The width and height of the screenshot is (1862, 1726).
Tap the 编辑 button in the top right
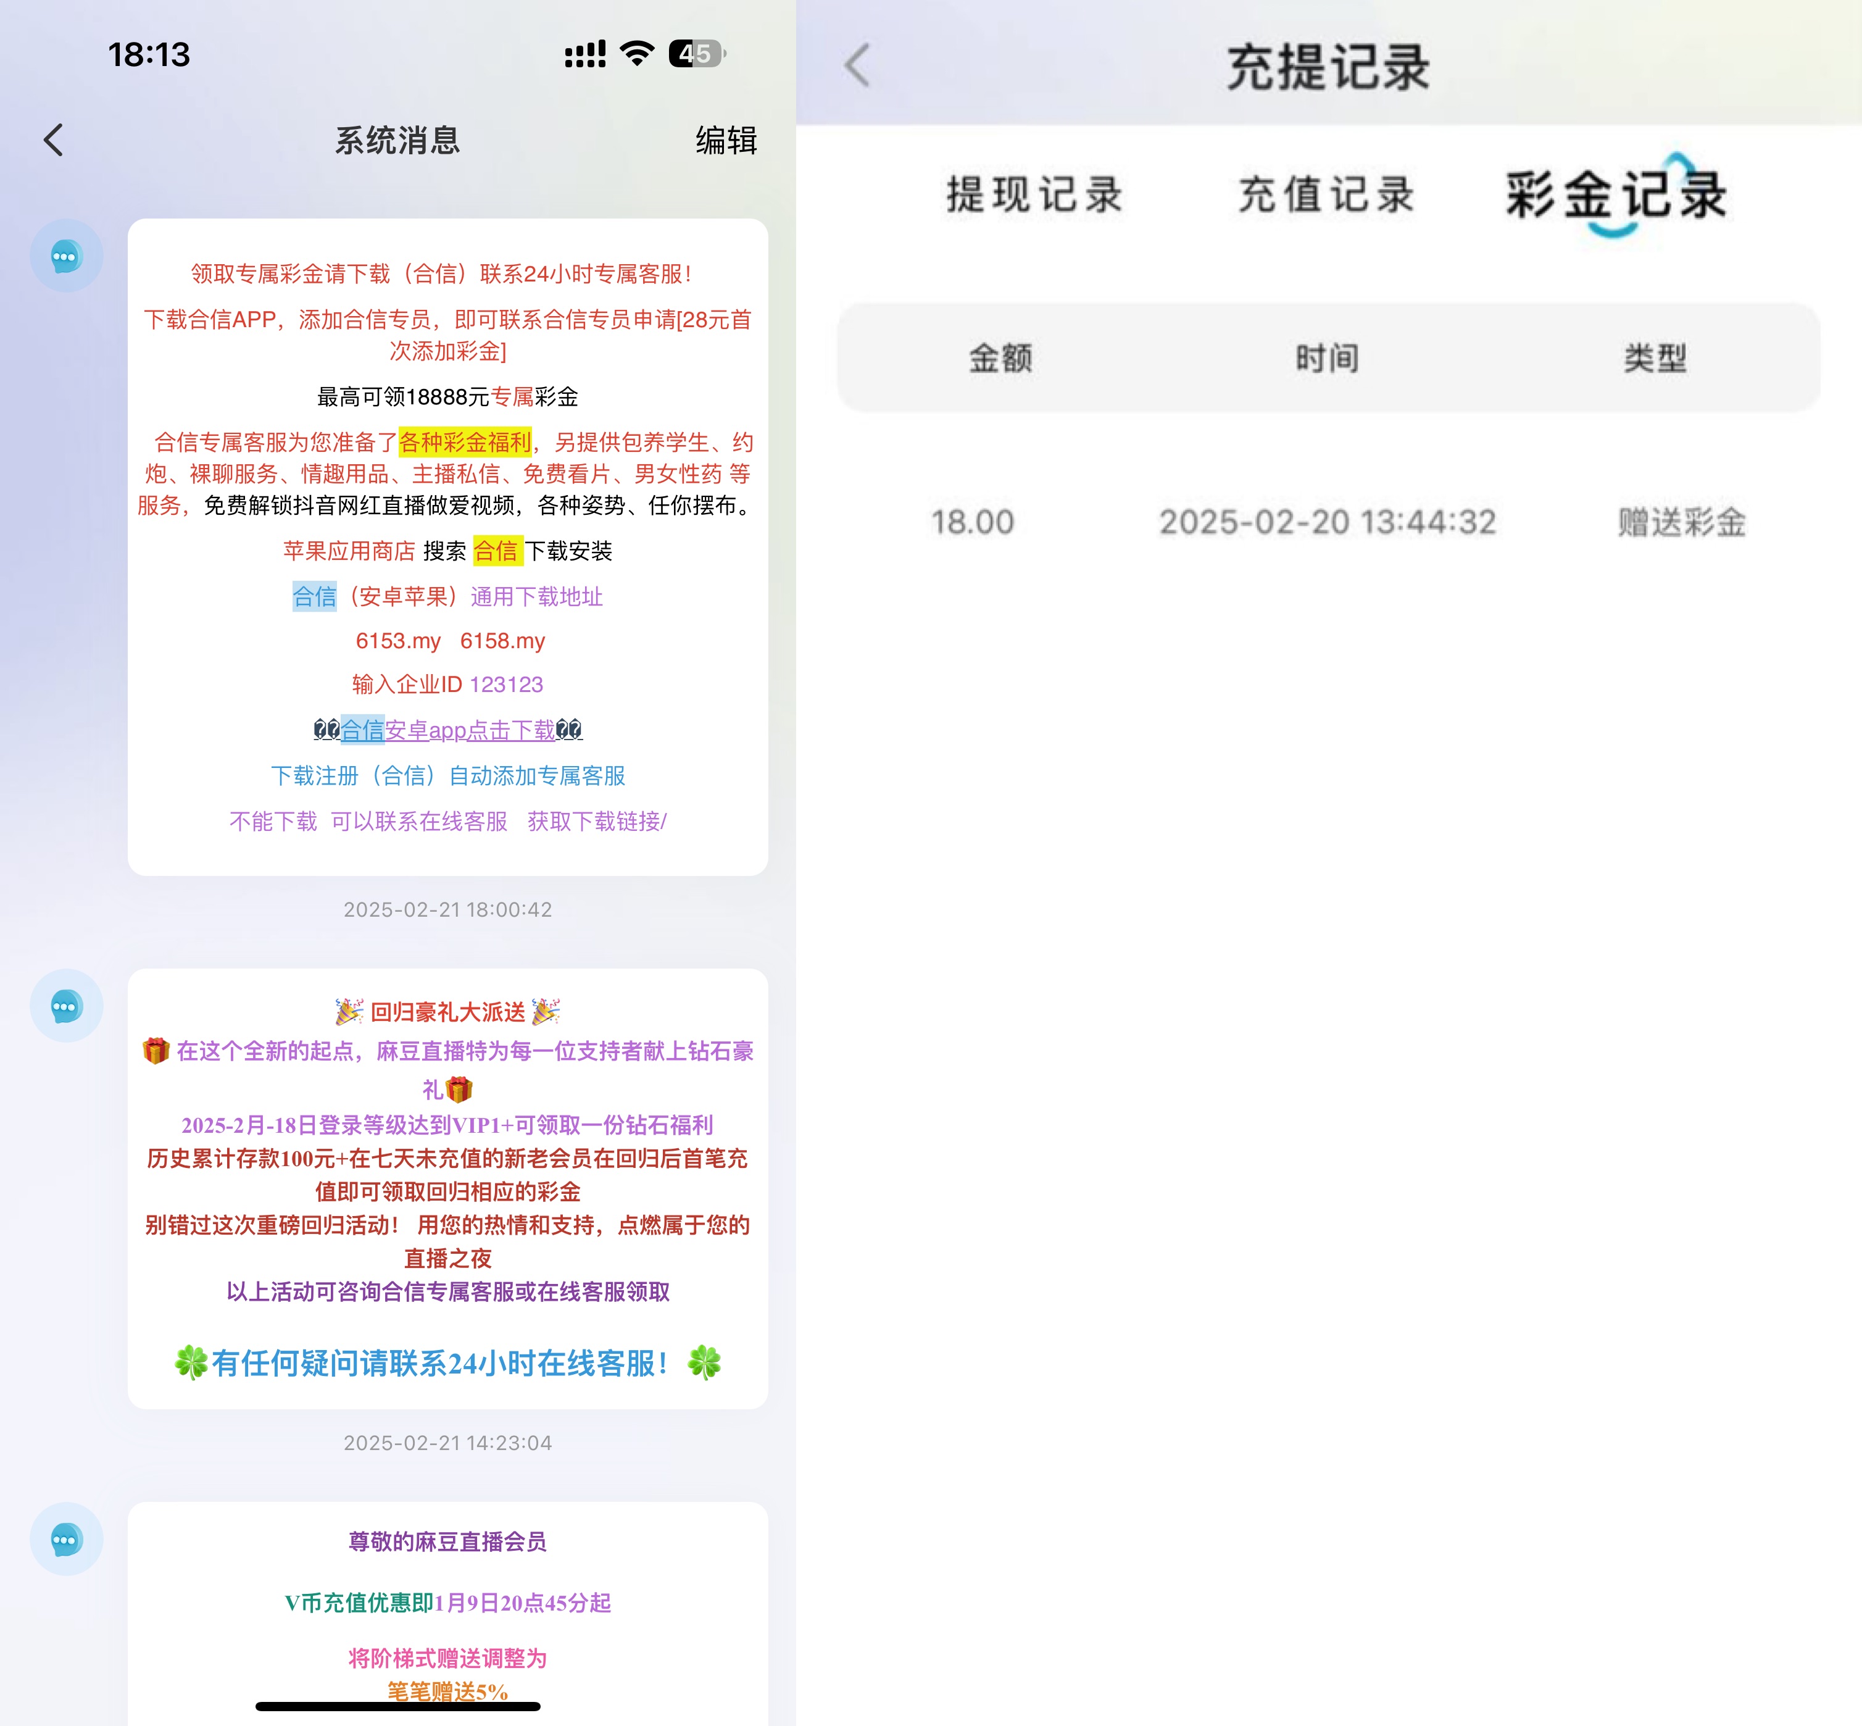[x=726, y=140]
